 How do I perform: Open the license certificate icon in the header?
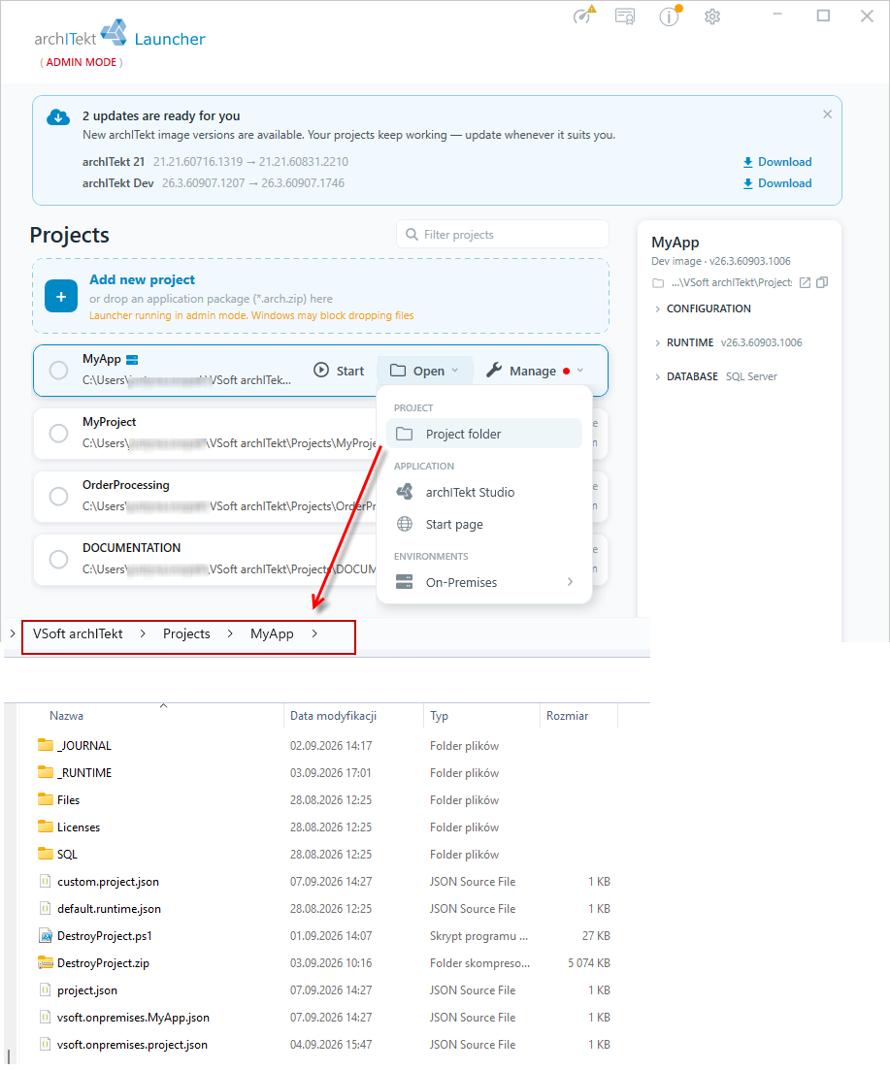tap(624, 16)
